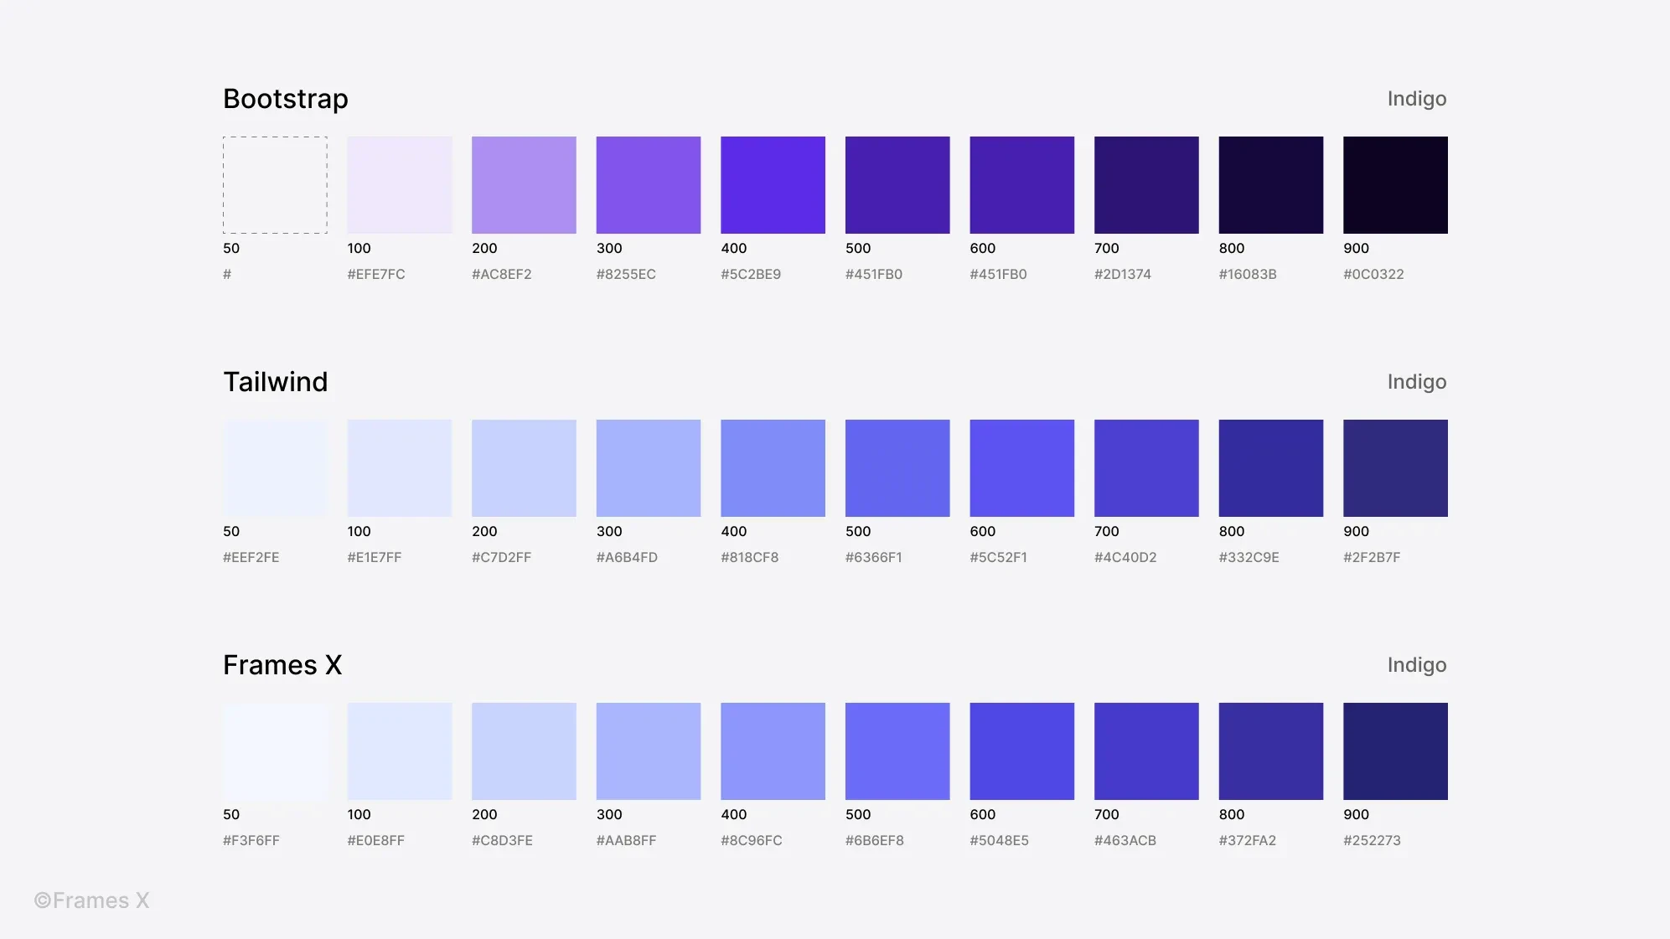Click the Bootstrap 800 swatch #16083B
Screen dimensions: 1670x939
[1271, 185]
